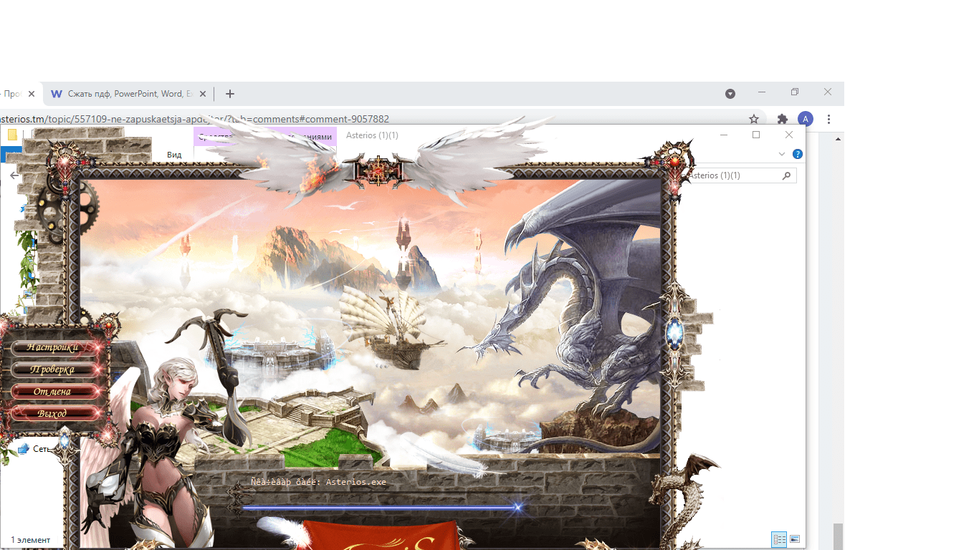Switch to the Chrome tab "Сжать пдф, PowerPoint, Word"
Viewport: 979px width, 550px height.
tap(130, 94)
